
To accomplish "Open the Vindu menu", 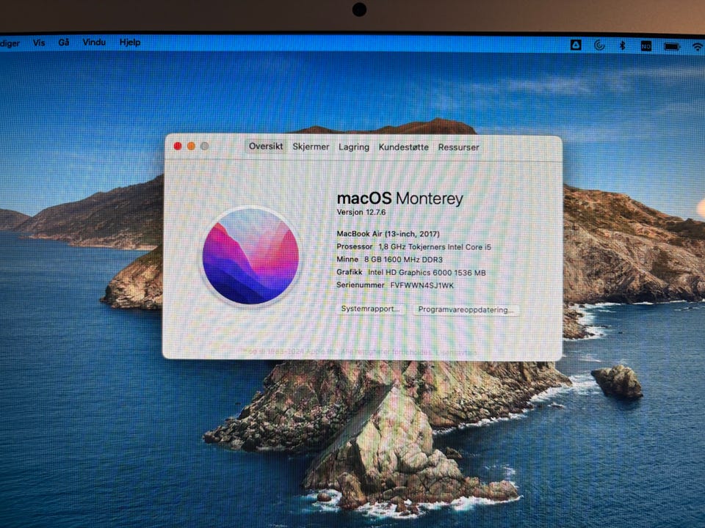I will tap(94, 43).
